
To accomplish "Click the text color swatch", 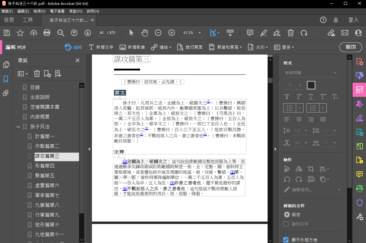I will [311, 85].
